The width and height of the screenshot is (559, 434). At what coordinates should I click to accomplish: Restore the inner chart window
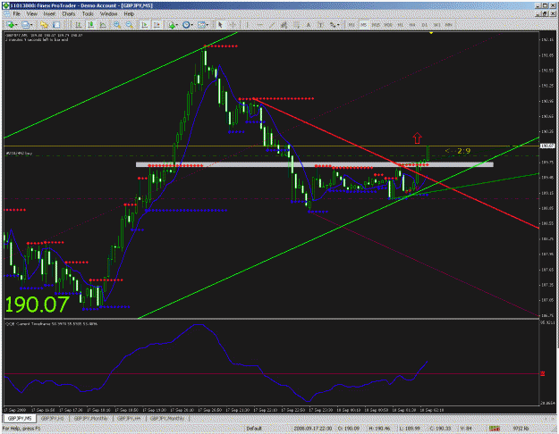click(x=545, y=14)
